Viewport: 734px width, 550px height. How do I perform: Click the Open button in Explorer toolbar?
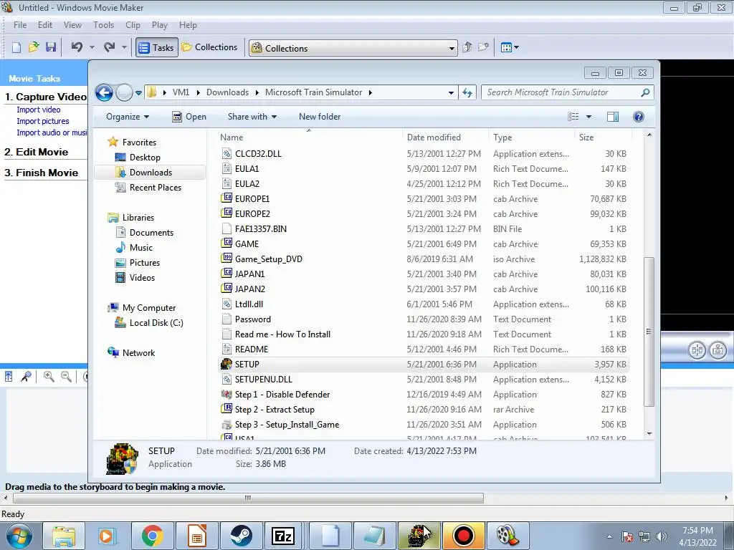[189, 117]
